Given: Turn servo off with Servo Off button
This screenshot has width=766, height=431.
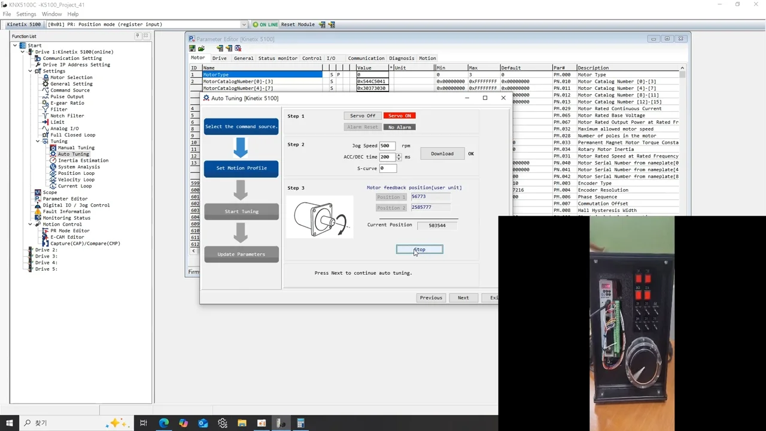Looking at the screenshot, I should tap(363, 116).
